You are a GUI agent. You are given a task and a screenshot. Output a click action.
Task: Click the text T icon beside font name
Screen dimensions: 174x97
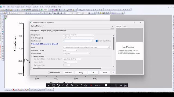tap(10, 13)
